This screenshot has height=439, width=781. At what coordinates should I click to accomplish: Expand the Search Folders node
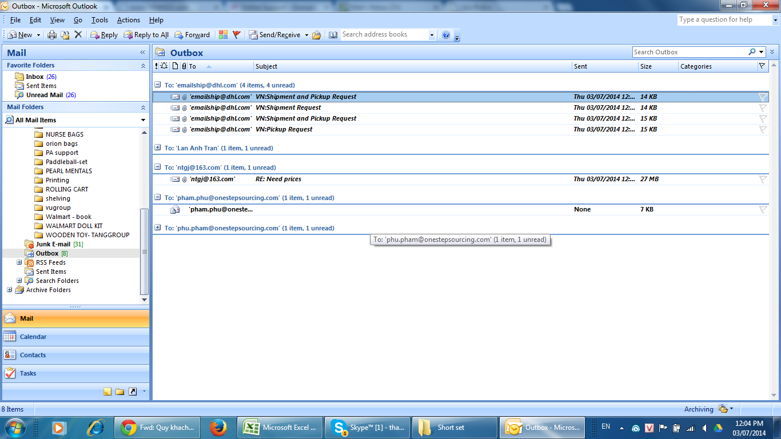(x=19, y=281)
